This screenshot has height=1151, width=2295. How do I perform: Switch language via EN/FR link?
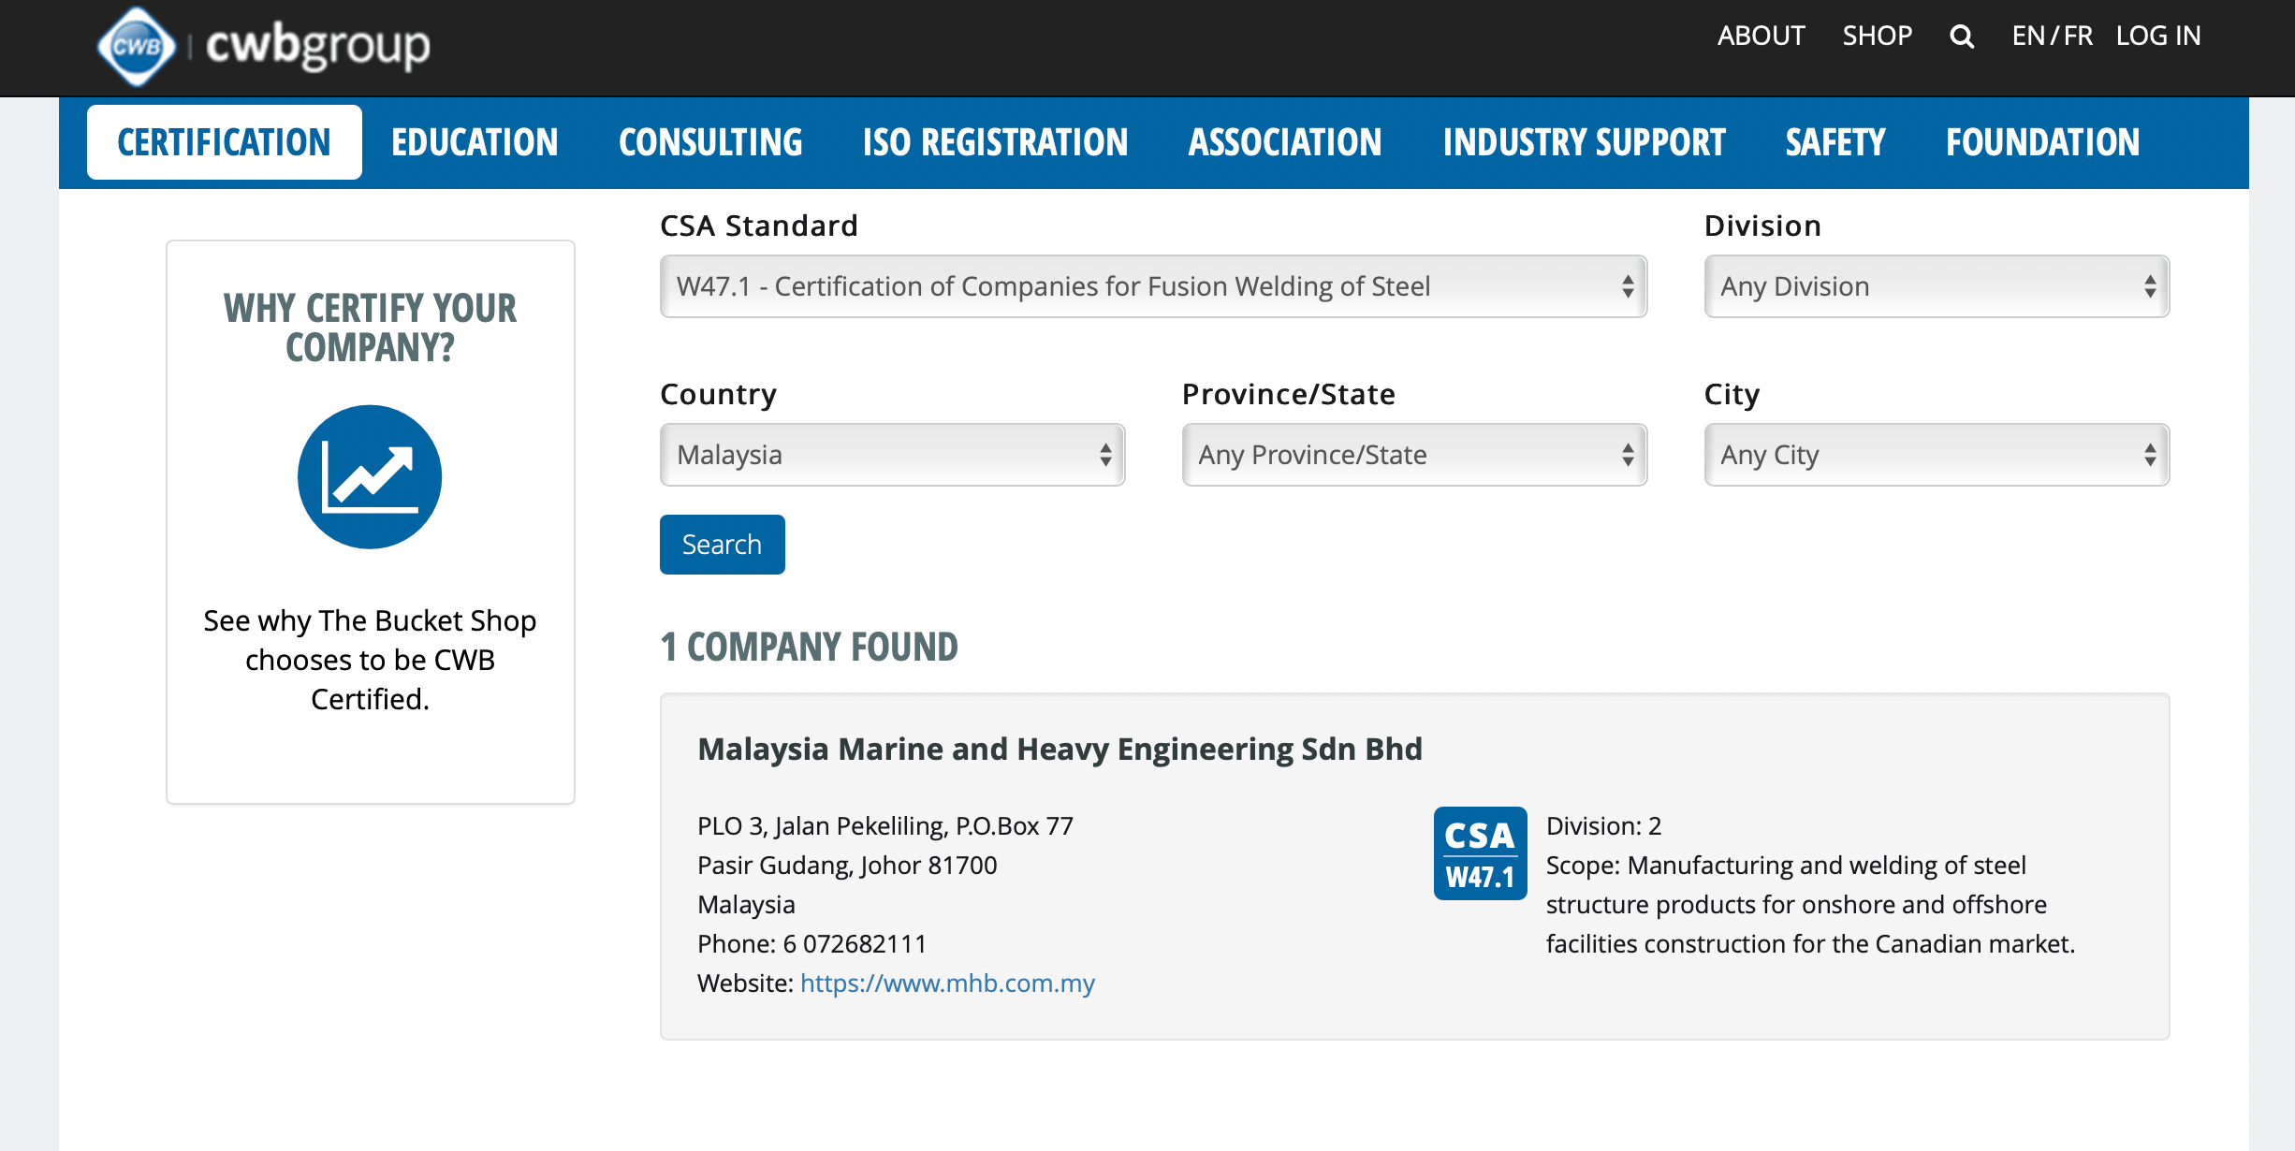[2052, 36]
